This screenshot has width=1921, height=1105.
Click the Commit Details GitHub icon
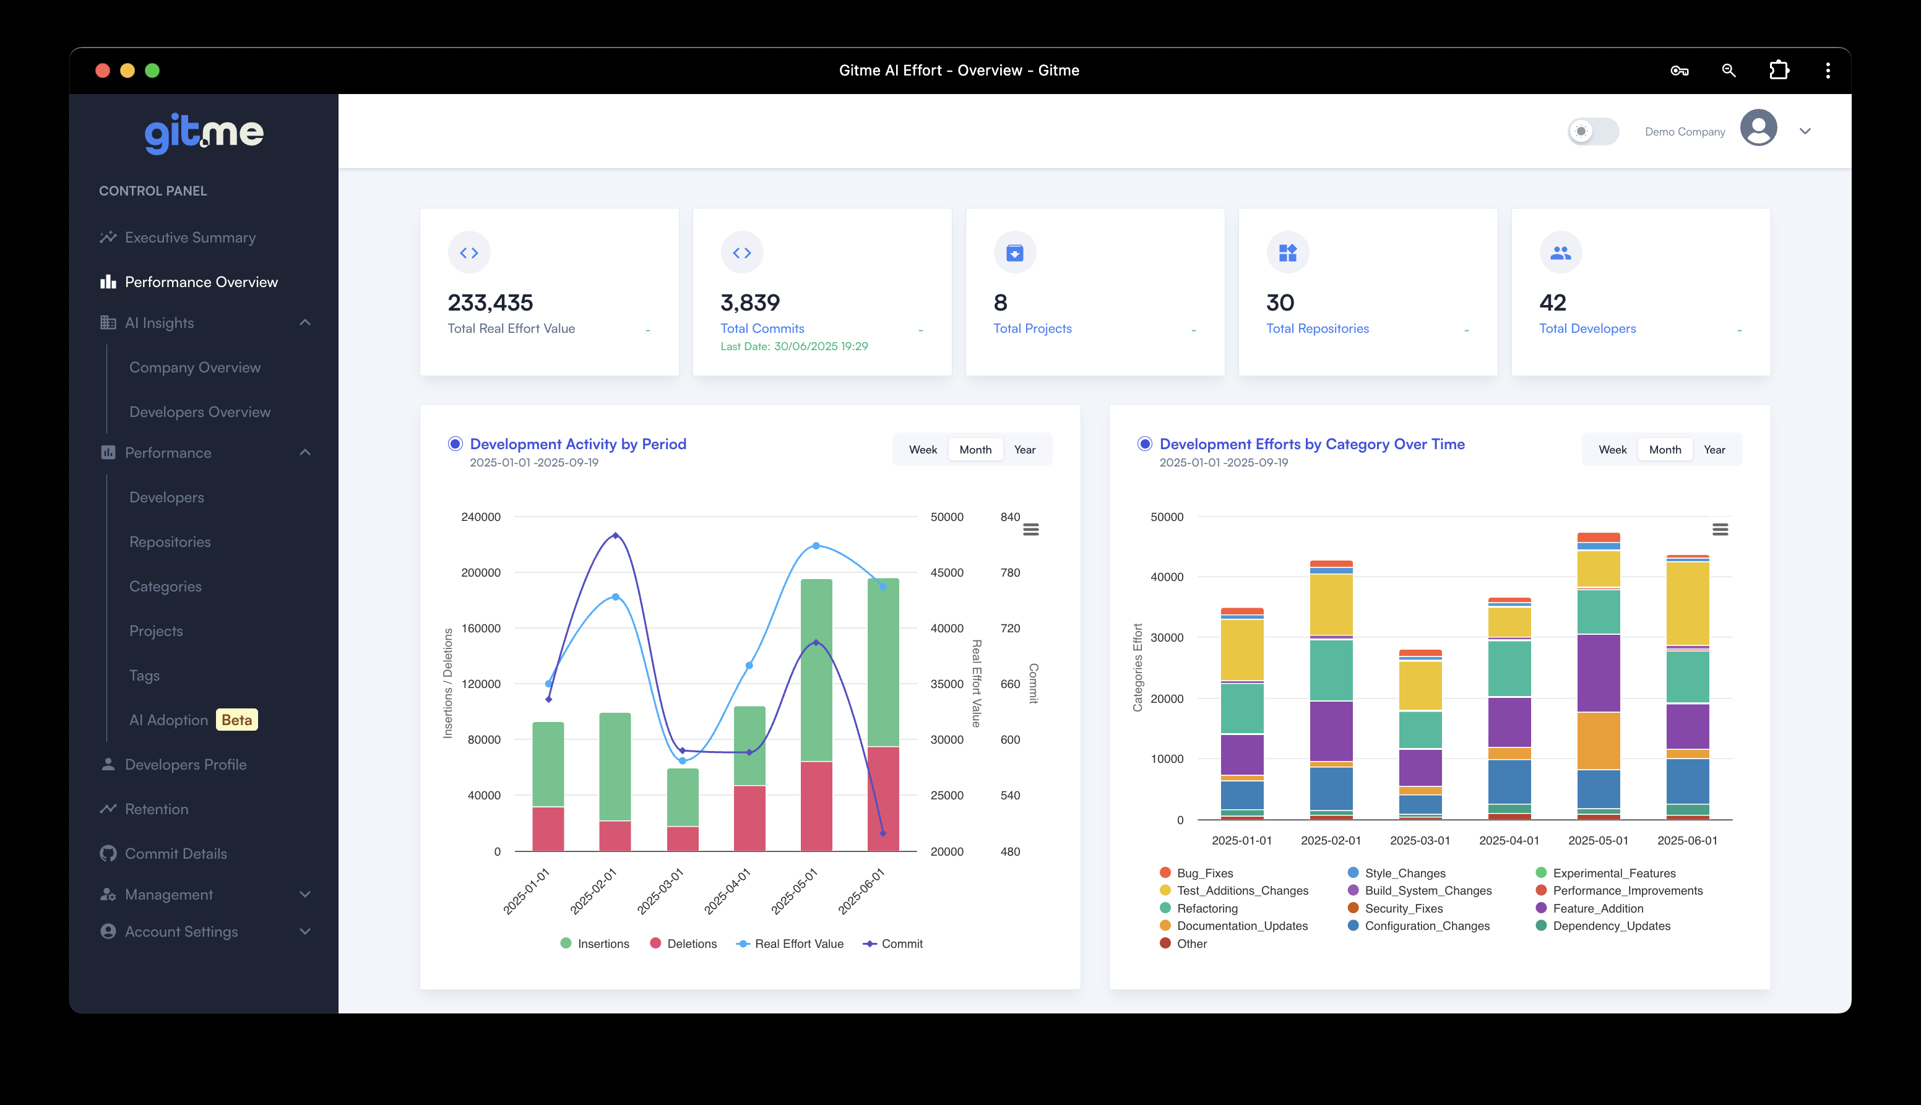[107, 854]
